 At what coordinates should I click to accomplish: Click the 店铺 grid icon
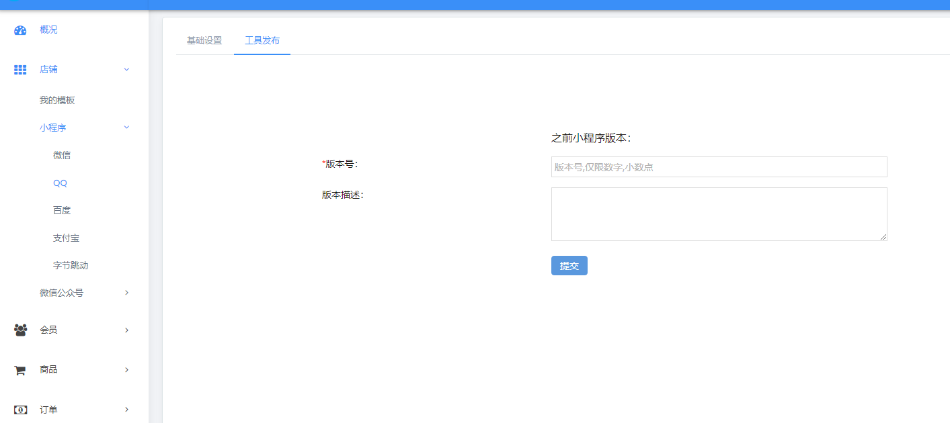click(20, 69)
